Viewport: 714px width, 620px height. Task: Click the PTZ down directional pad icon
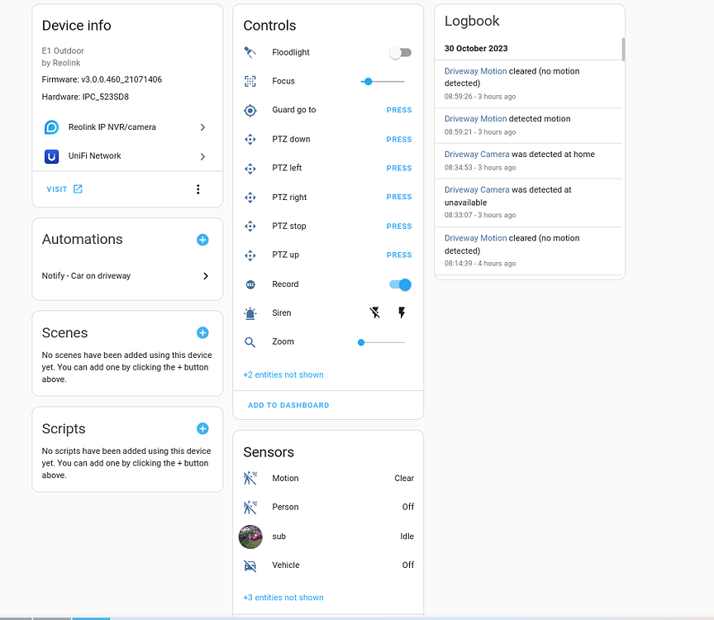[x=250, y=139]
